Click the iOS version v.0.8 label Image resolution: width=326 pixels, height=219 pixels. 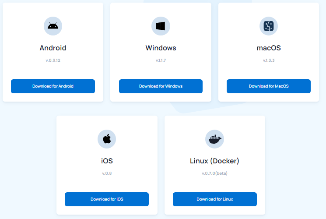[107, 173]
